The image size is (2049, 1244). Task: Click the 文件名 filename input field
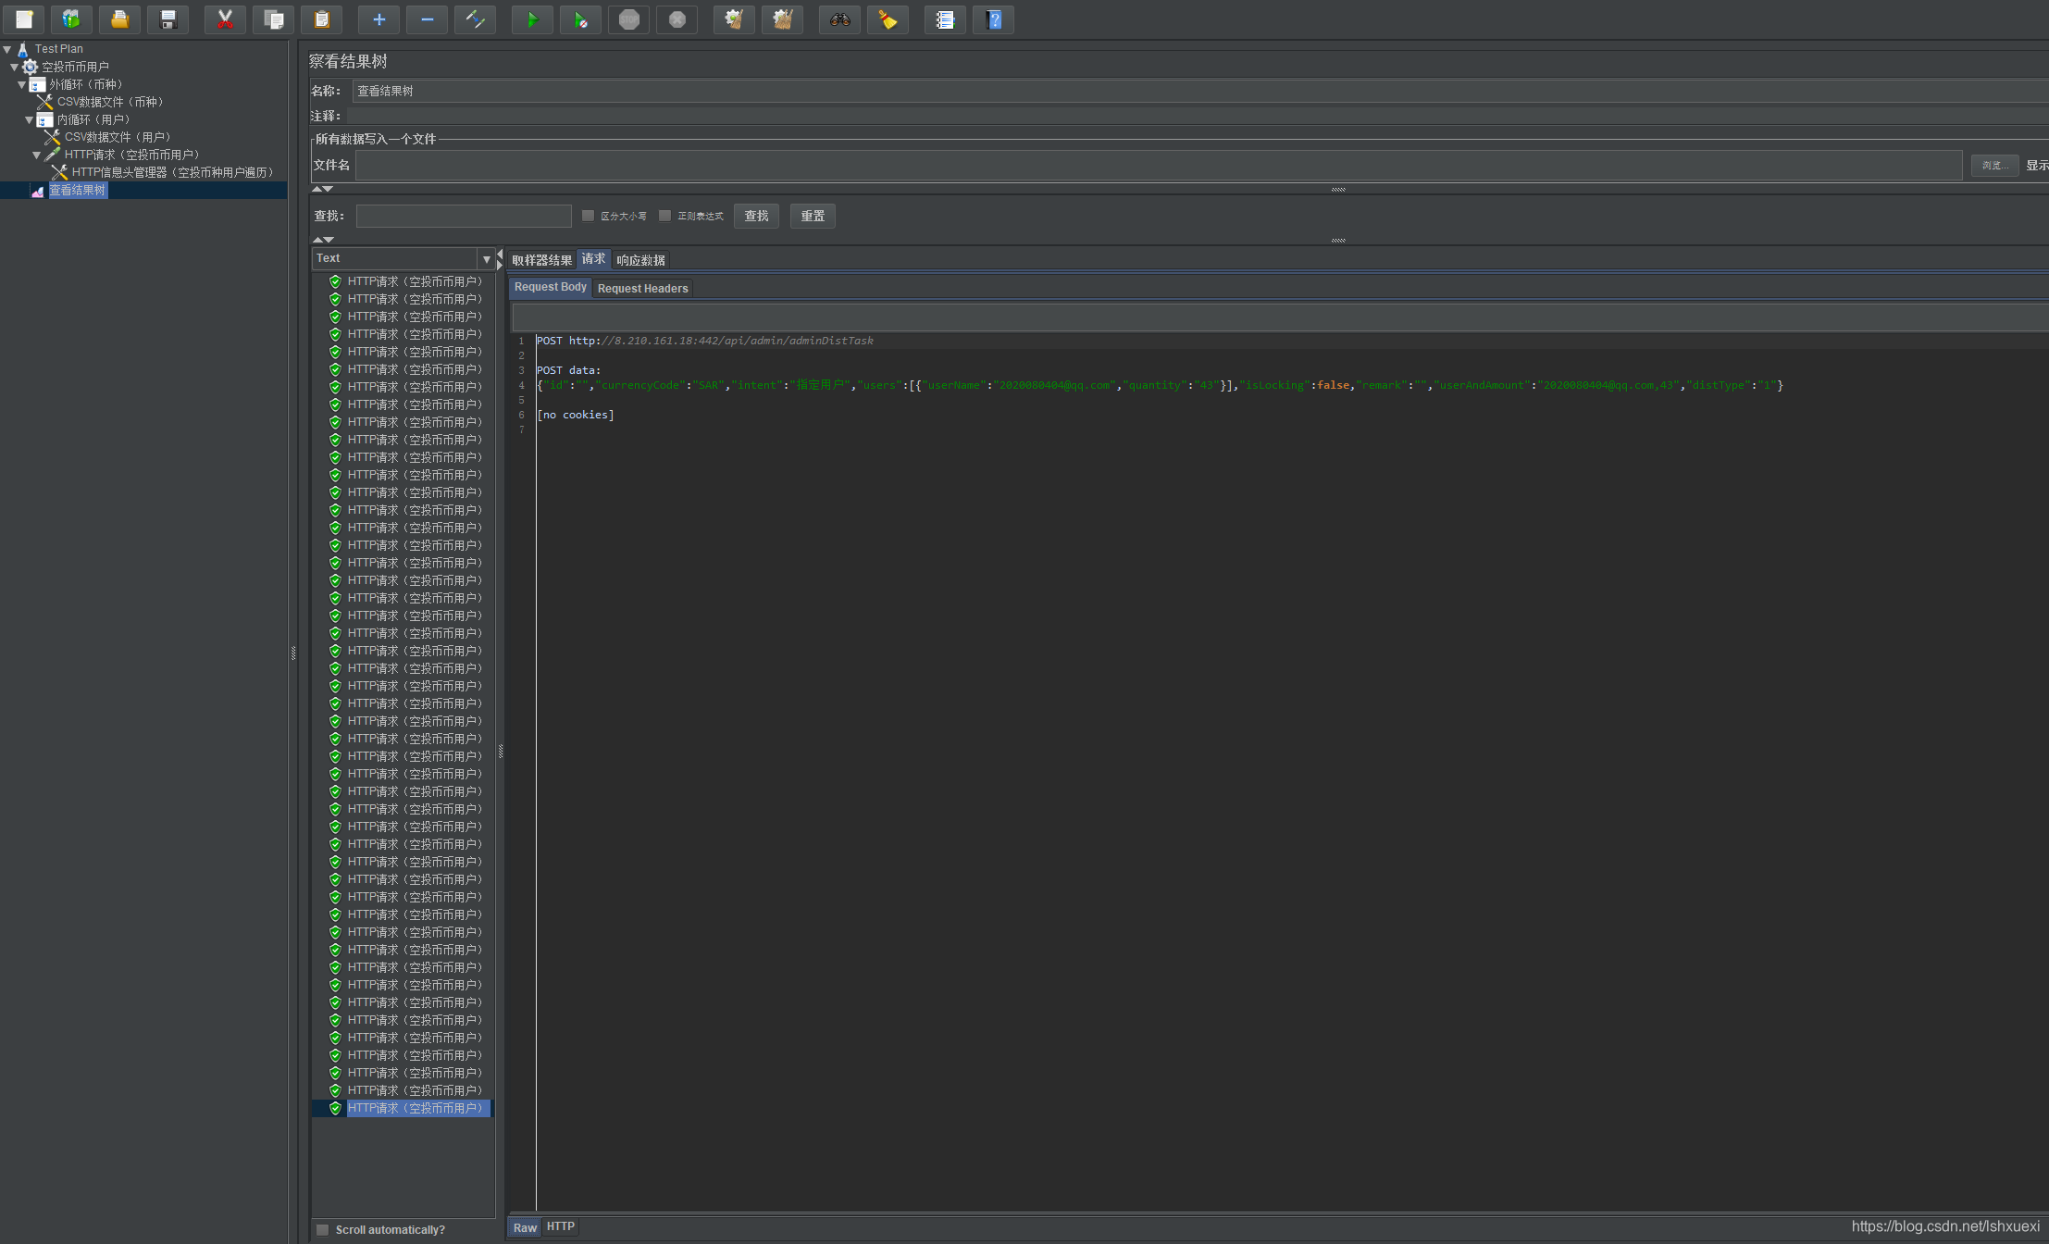pyautogui.click(x=1157, y=165)
